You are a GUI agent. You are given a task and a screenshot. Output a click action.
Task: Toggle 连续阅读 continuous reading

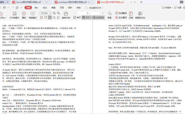point(98,18)
